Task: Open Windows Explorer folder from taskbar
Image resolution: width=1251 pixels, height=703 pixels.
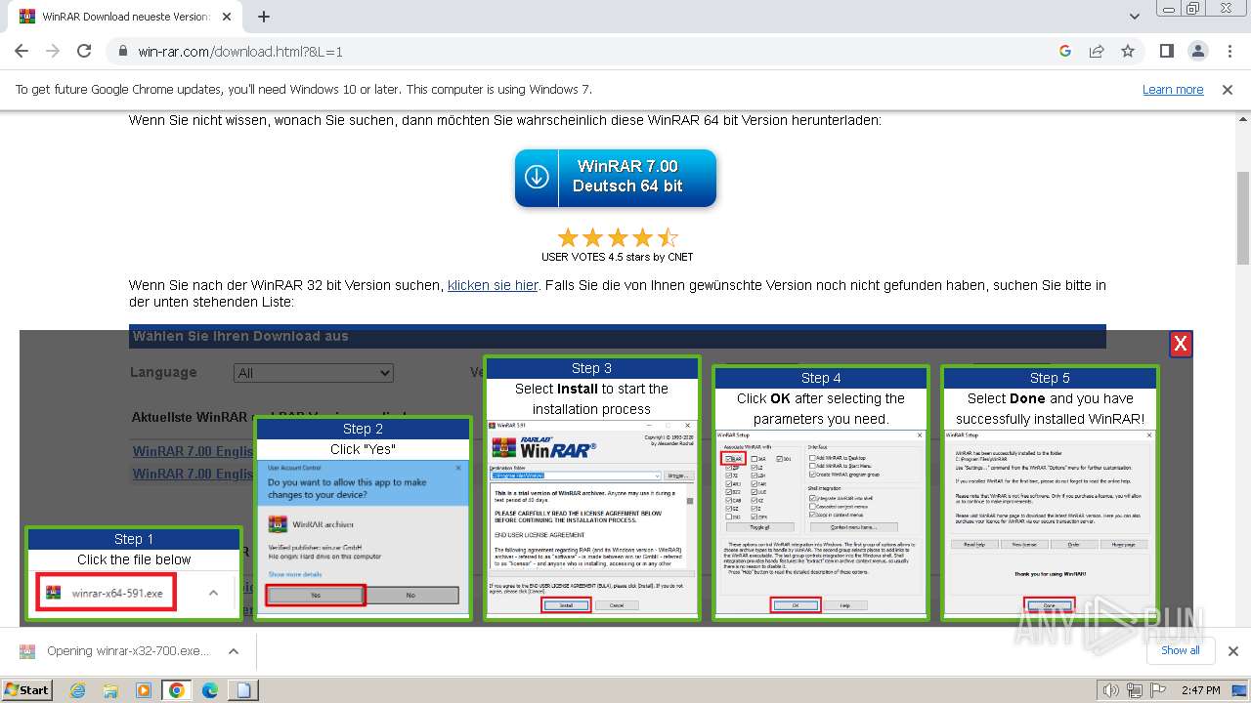Action: 110,690
